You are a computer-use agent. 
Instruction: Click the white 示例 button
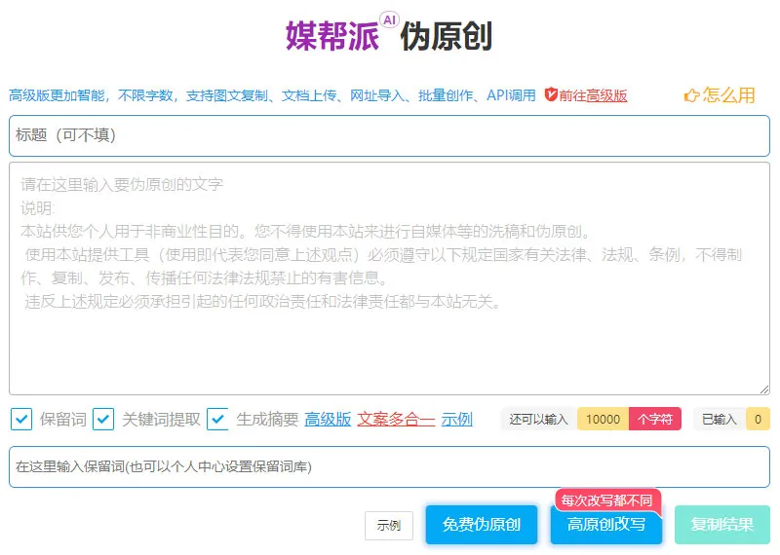tap(389, 525)
